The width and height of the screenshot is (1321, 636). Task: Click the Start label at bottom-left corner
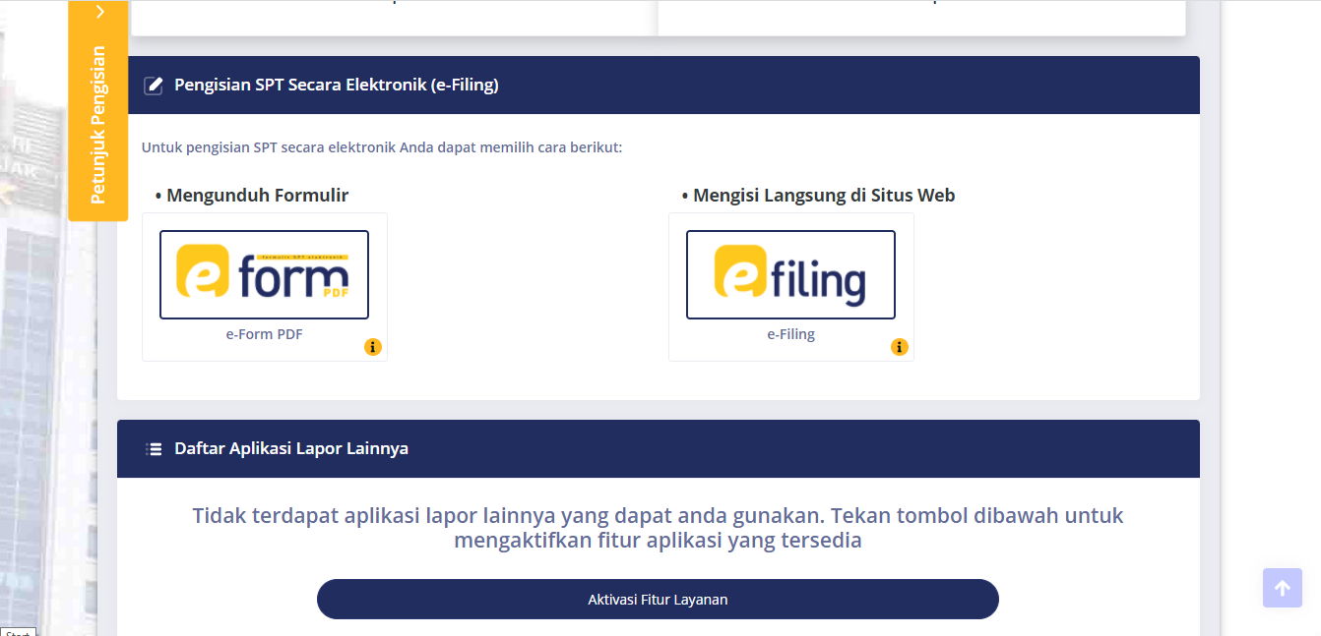[17, 632]
